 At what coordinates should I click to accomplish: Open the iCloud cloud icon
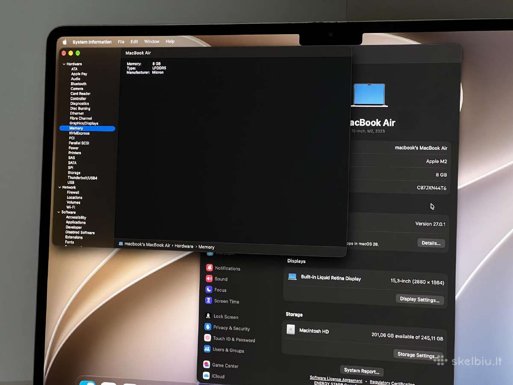206,376
